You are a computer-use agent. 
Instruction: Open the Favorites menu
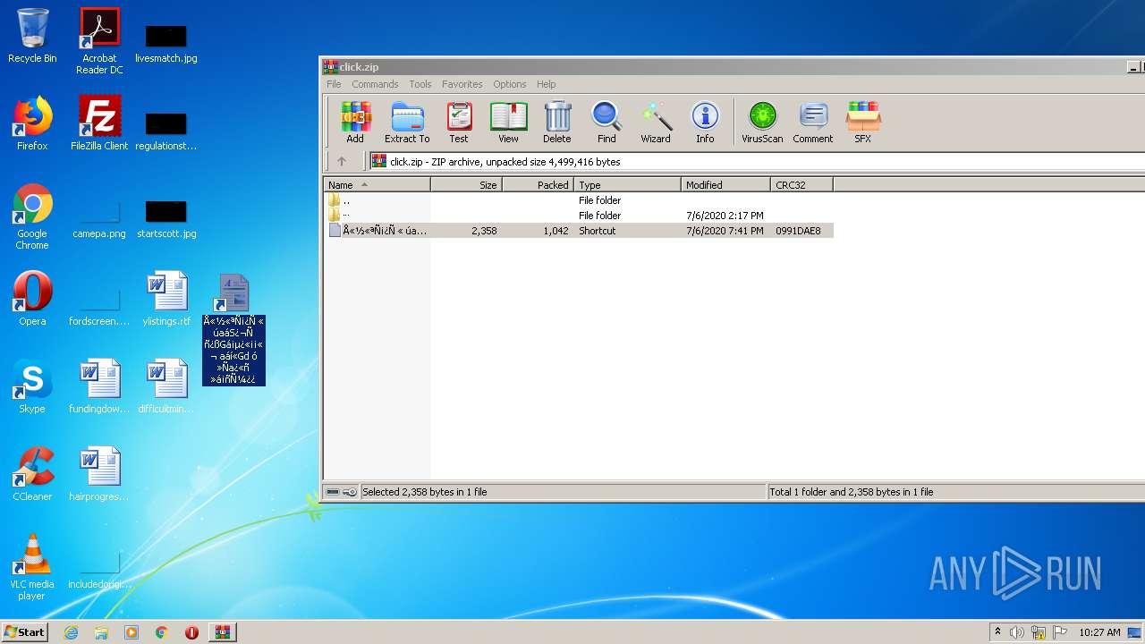[x=462, y=84]
